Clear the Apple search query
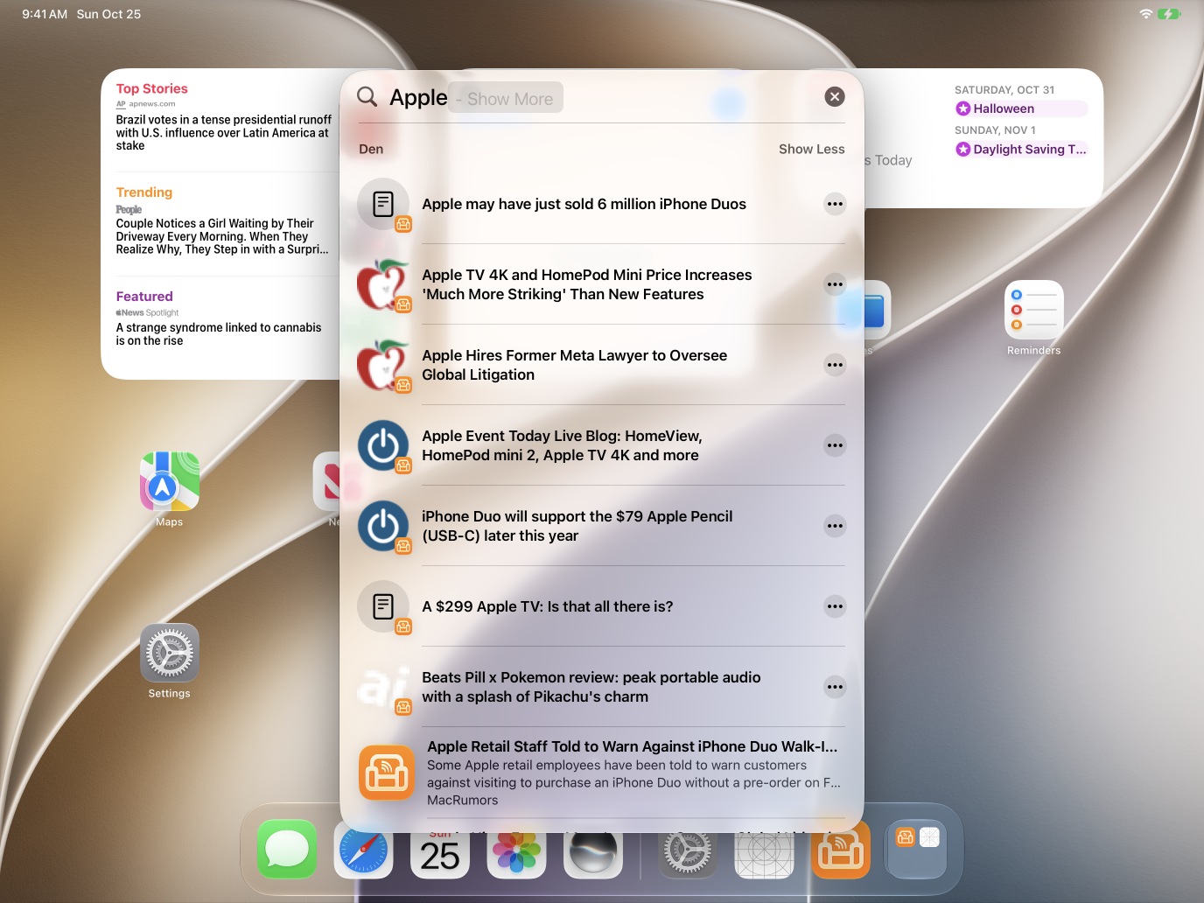This screenshot has height=903, width=1204. pos(835,96)
